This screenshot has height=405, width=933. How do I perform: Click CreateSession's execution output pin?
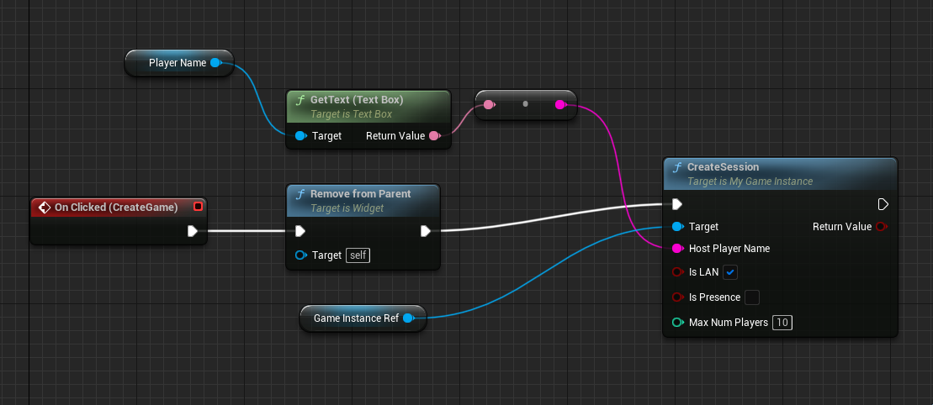point(883,204)
